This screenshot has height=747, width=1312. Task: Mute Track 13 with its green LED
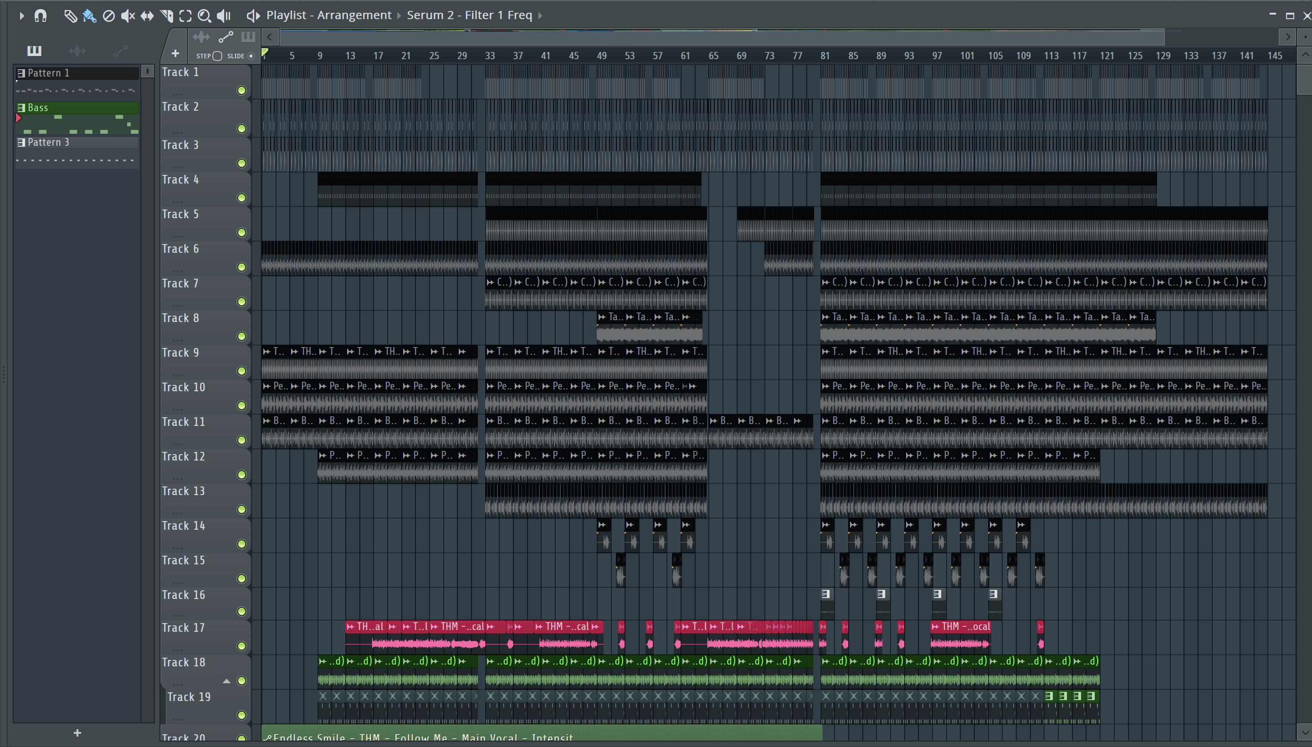pos(241,509)
